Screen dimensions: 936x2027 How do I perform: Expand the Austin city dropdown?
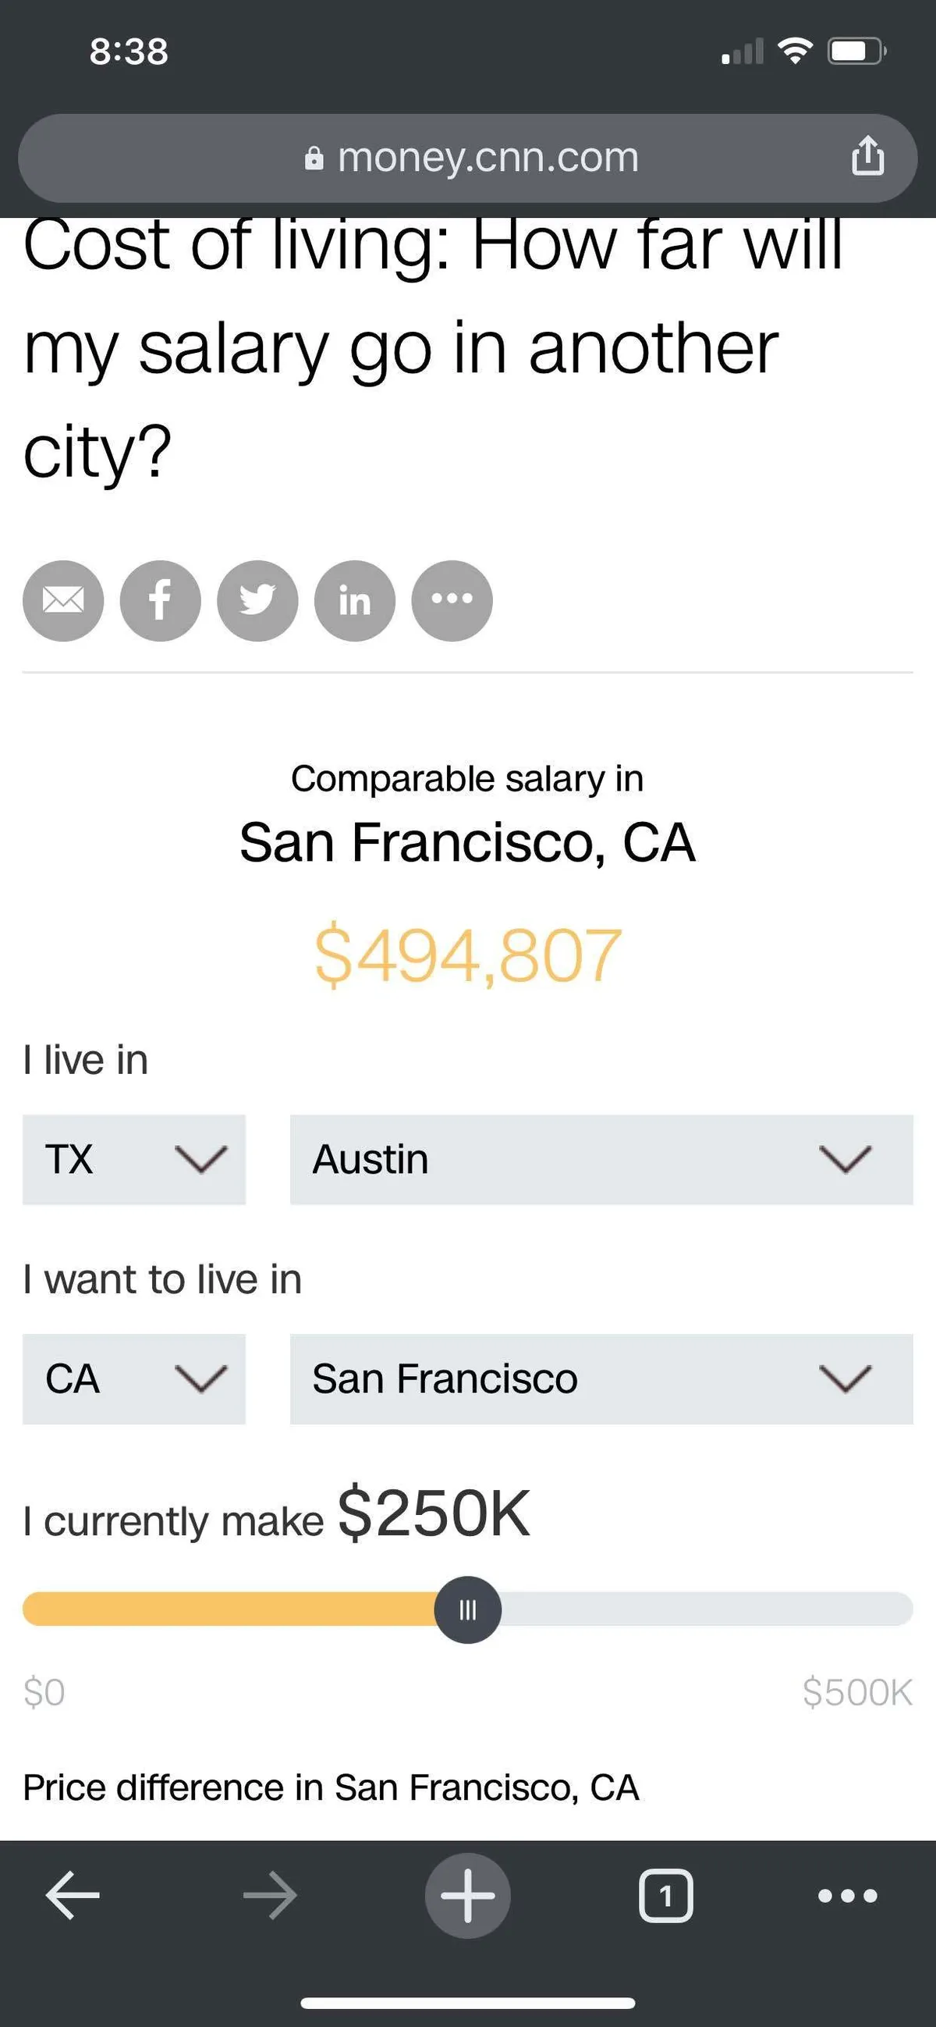[601, 1159]
